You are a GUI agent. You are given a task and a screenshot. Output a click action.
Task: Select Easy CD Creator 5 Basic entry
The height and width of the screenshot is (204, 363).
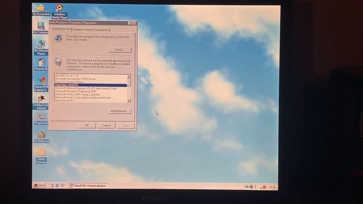pyautogui.click(x=91, y=82)
